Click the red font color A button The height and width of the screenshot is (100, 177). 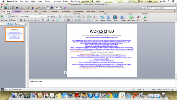coord(53,20)
